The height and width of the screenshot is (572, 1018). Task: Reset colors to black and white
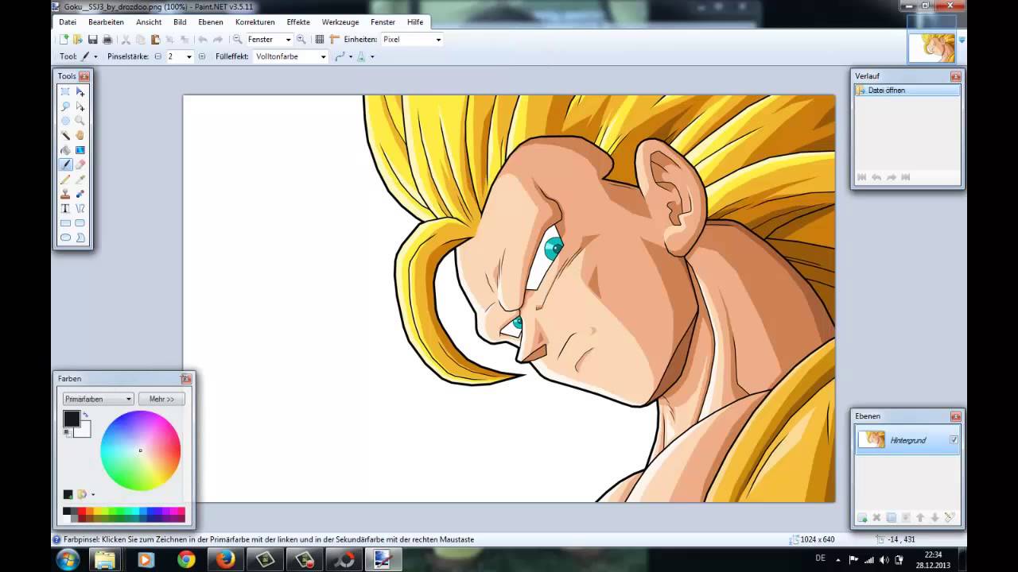[68, 432]
